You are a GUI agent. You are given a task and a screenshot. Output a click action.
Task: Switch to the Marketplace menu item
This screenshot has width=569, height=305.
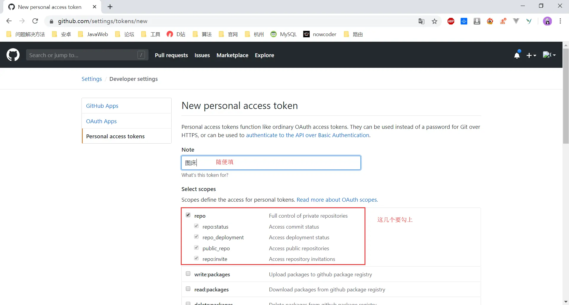click(232, 55)
